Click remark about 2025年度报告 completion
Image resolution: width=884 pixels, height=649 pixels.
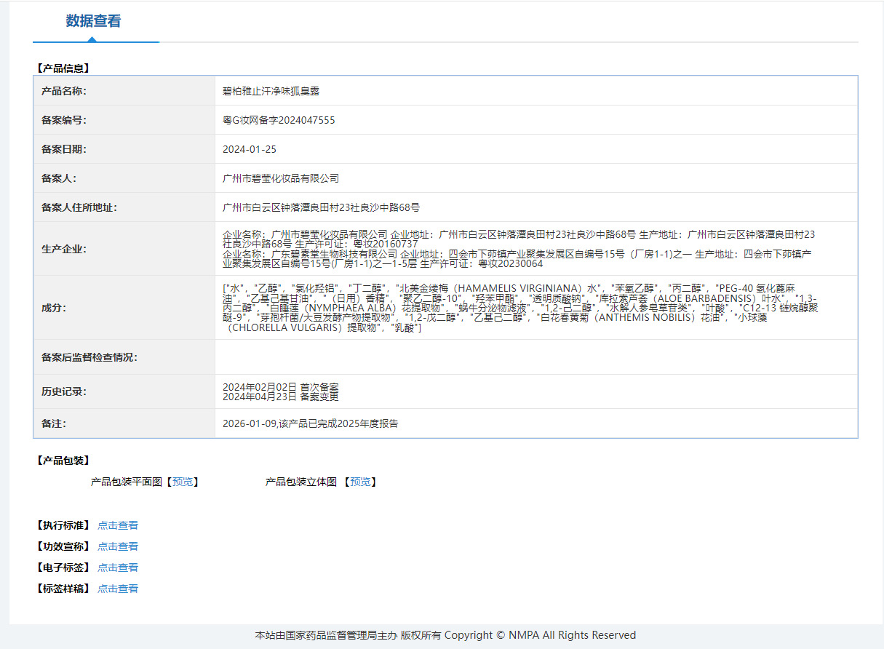(x=310, y=423)
